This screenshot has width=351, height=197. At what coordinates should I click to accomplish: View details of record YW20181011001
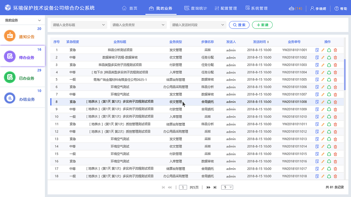[317, 50]
